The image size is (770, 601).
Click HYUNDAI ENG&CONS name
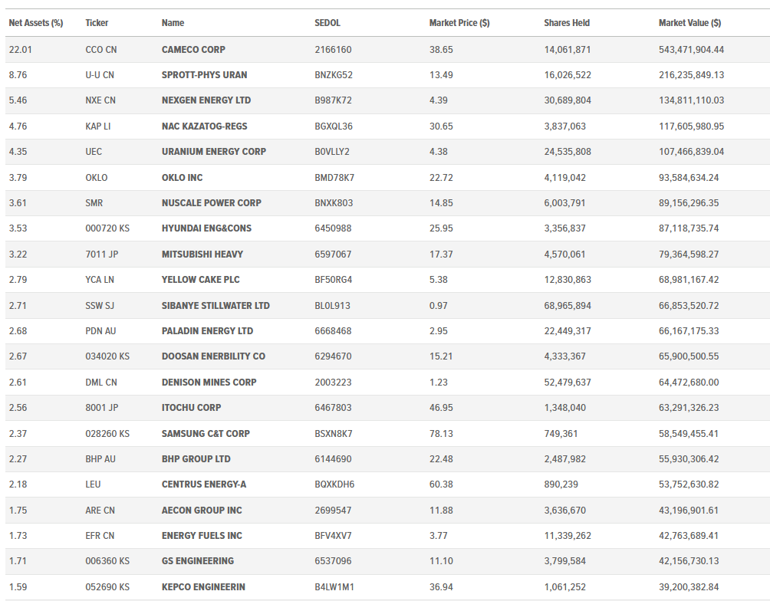click(206, 228)
